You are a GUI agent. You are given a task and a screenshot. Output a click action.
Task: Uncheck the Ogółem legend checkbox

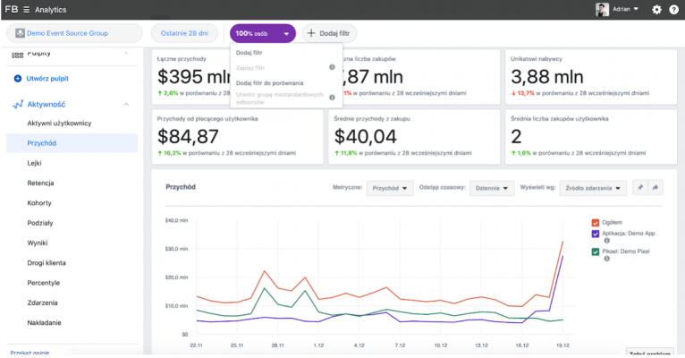click(596, 222)
